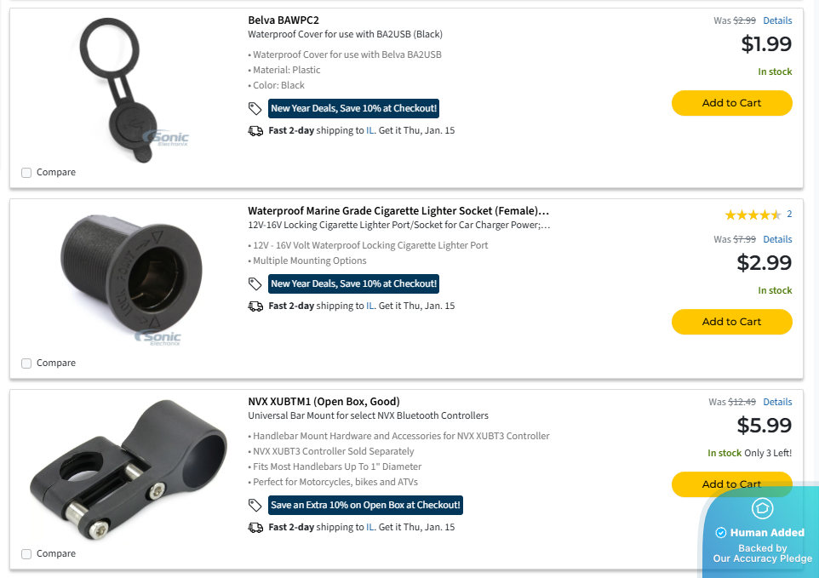The height and width of the screenshot is (578, 819).
Task: Click the deal tag icon on Belva BAWPC2
Action: [255, 109]
